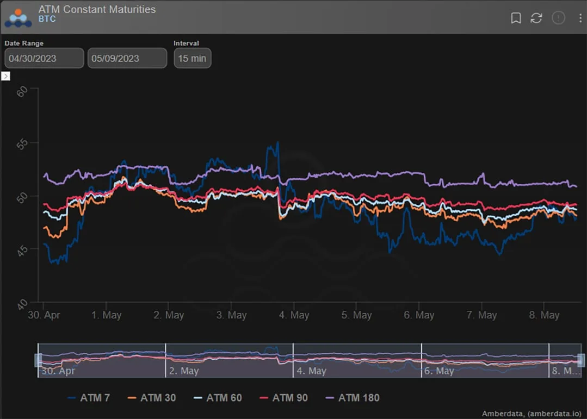
Task: Open the info alert icon
Action: [x=558, y=17]
